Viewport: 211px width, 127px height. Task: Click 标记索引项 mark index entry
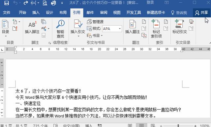156,29
